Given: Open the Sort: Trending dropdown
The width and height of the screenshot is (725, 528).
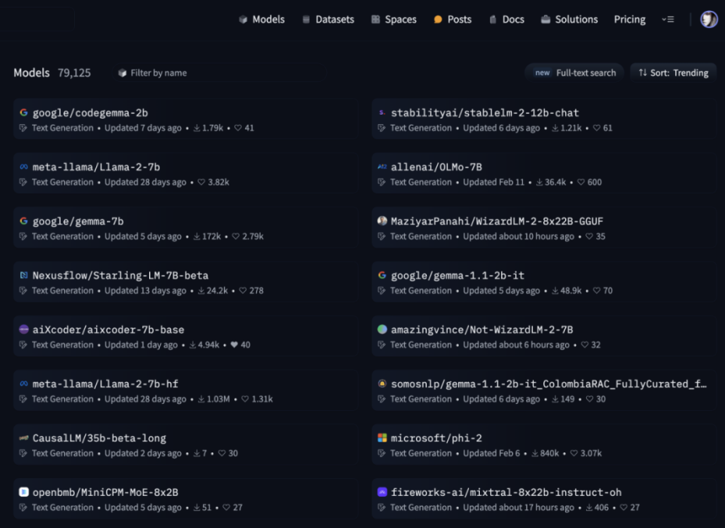Looking at the screenshot, I should coord(673,72).
